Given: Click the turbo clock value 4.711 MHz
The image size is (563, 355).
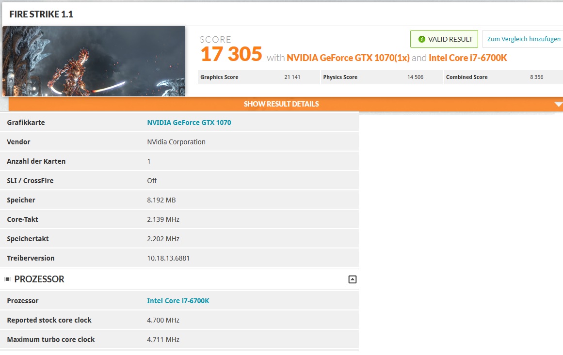Looking at the screenshot, I should (x=163, y=340).
